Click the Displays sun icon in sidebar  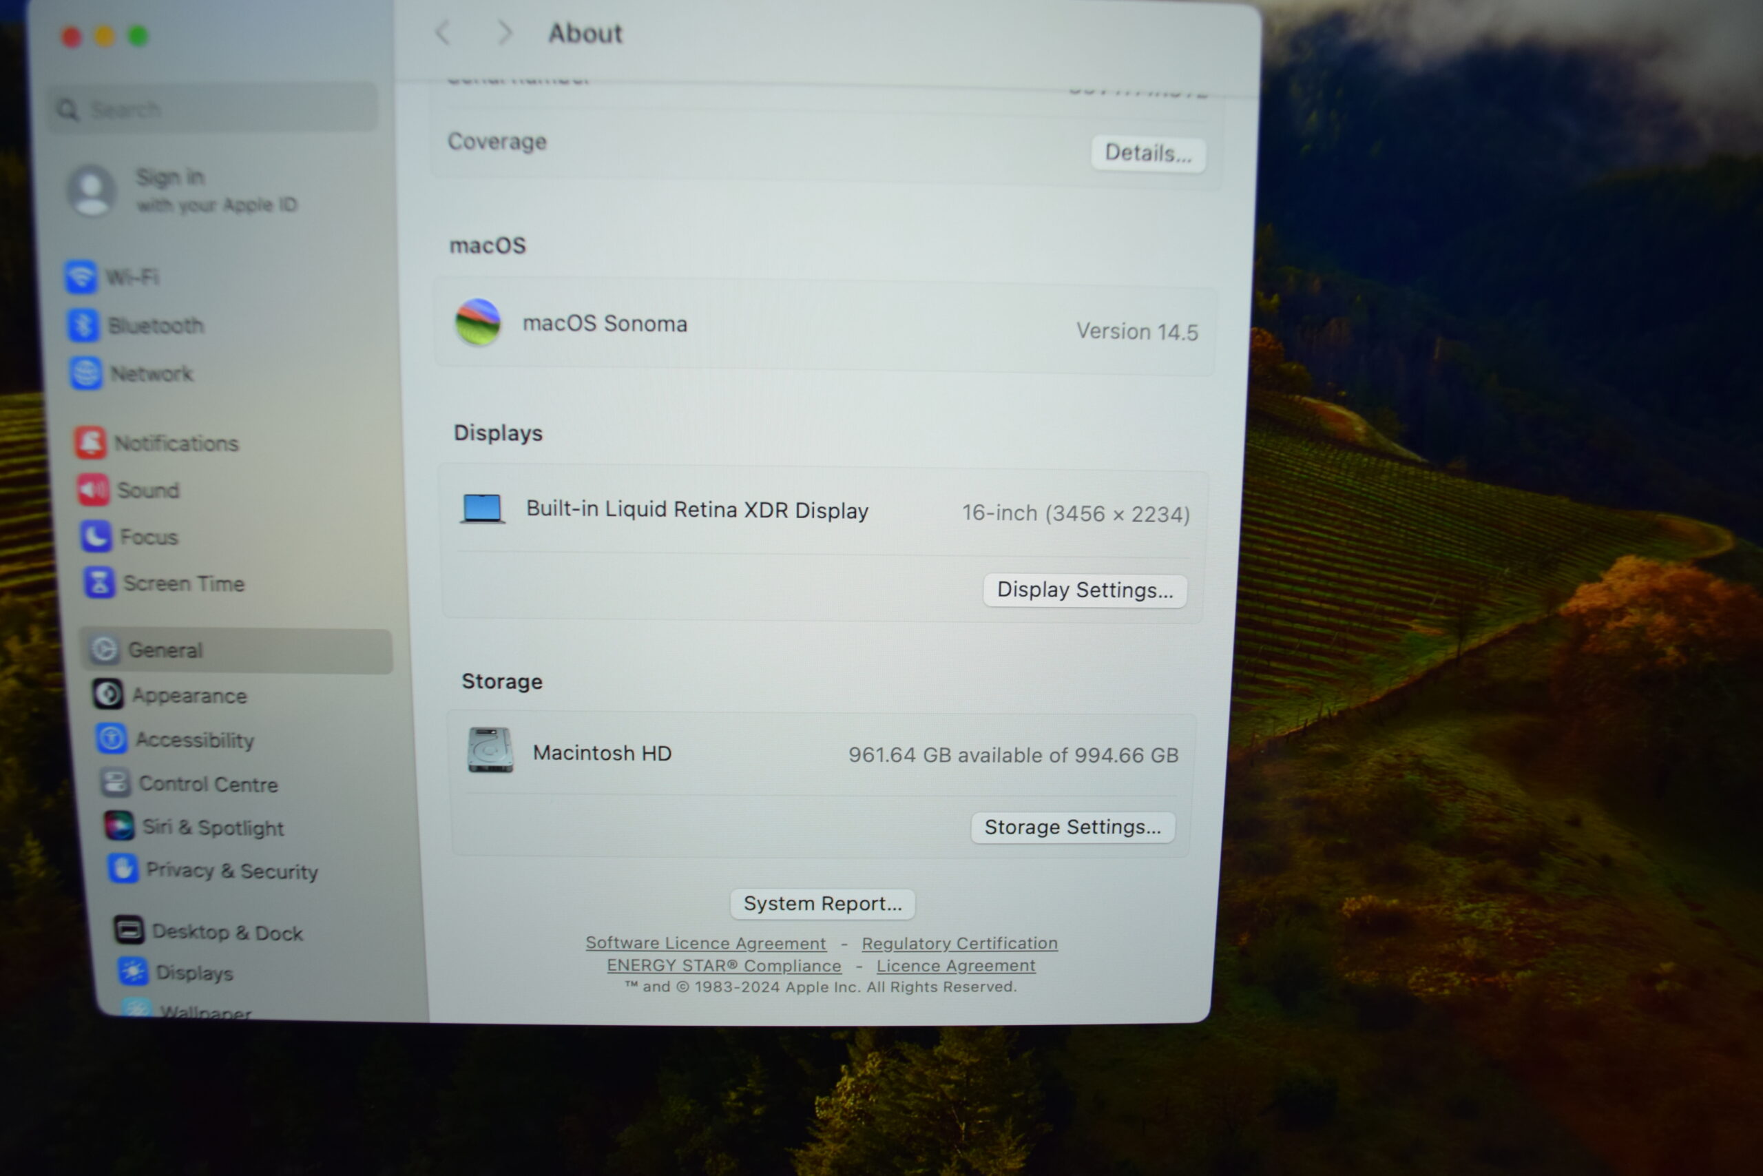tap(133, 971)
